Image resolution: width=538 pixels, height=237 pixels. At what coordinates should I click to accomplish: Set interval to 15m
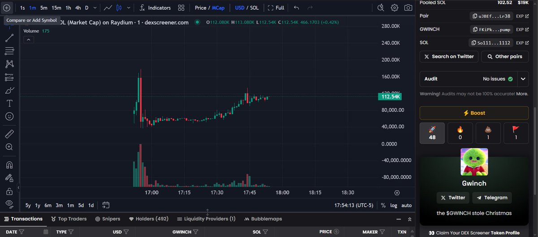click(x=56, y=8)
